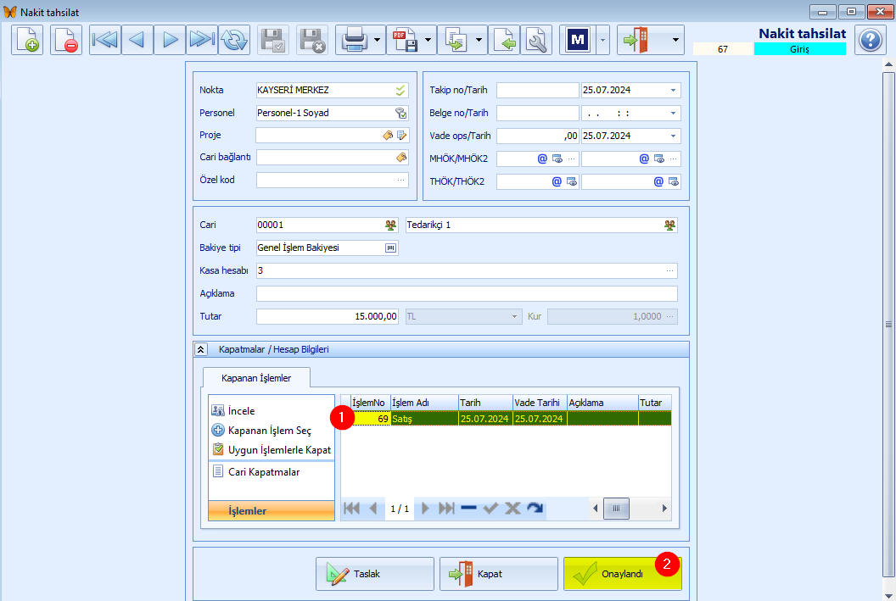
Task: Open the Belge tarih date dropdown
Action: click(673, 113)
